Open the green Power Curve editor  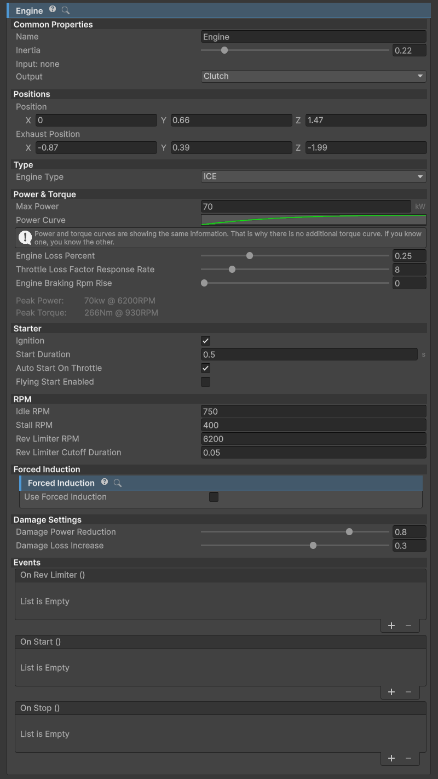pos(314,220)
